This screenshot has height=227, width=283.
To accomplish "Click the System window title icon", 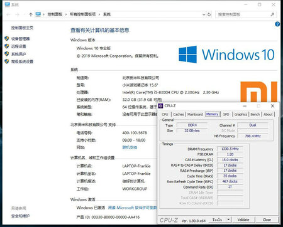I will point(8,4).
